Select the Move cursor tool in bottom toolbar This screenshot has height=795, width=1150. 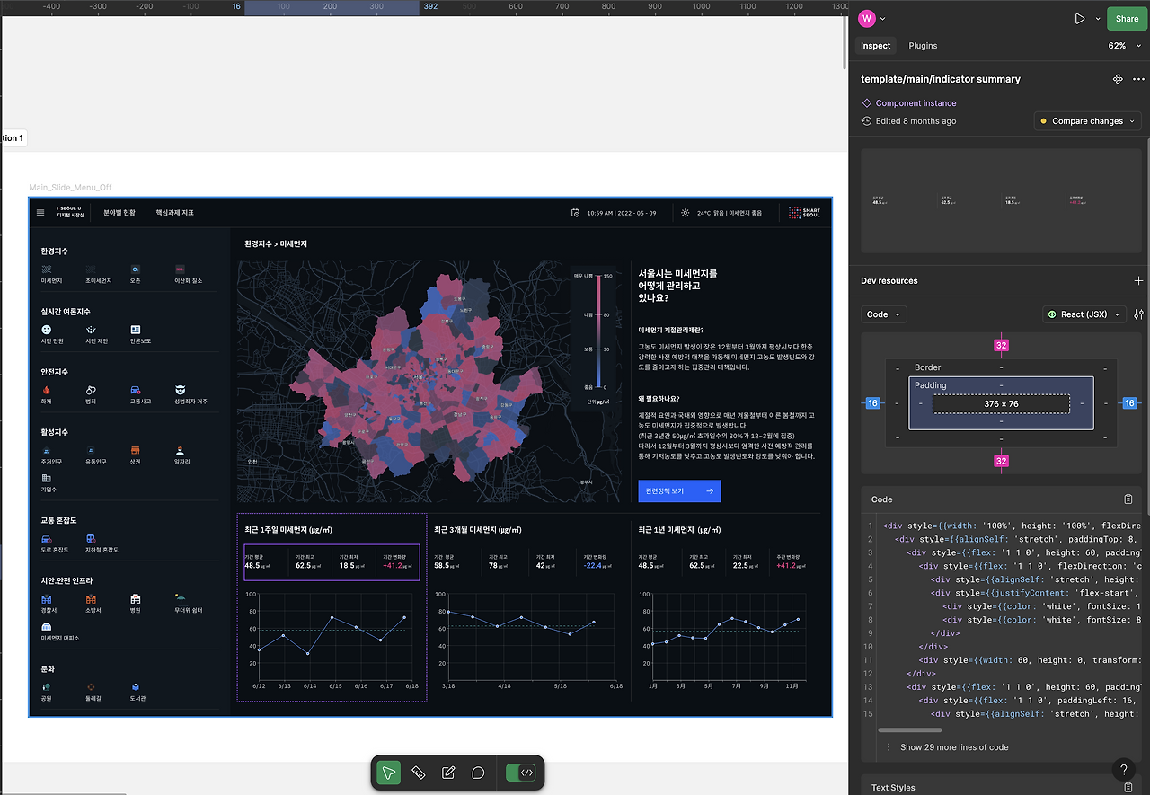point(388,773)
